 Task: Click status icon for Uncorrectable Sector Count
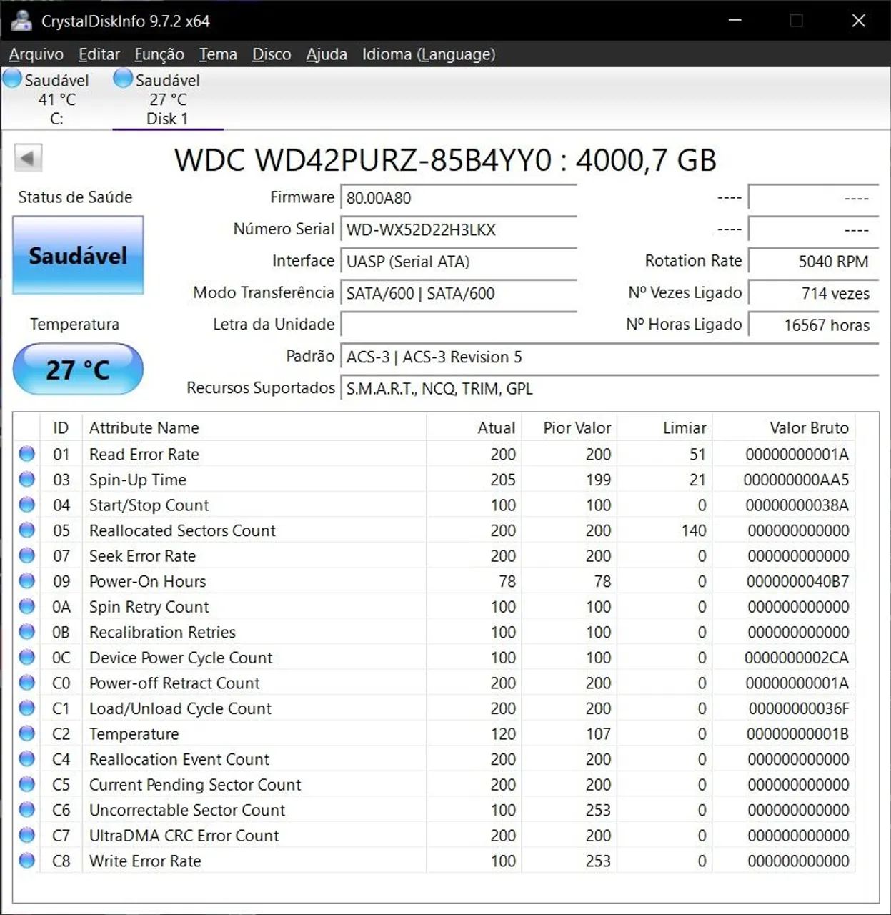(x=27, y=809)
